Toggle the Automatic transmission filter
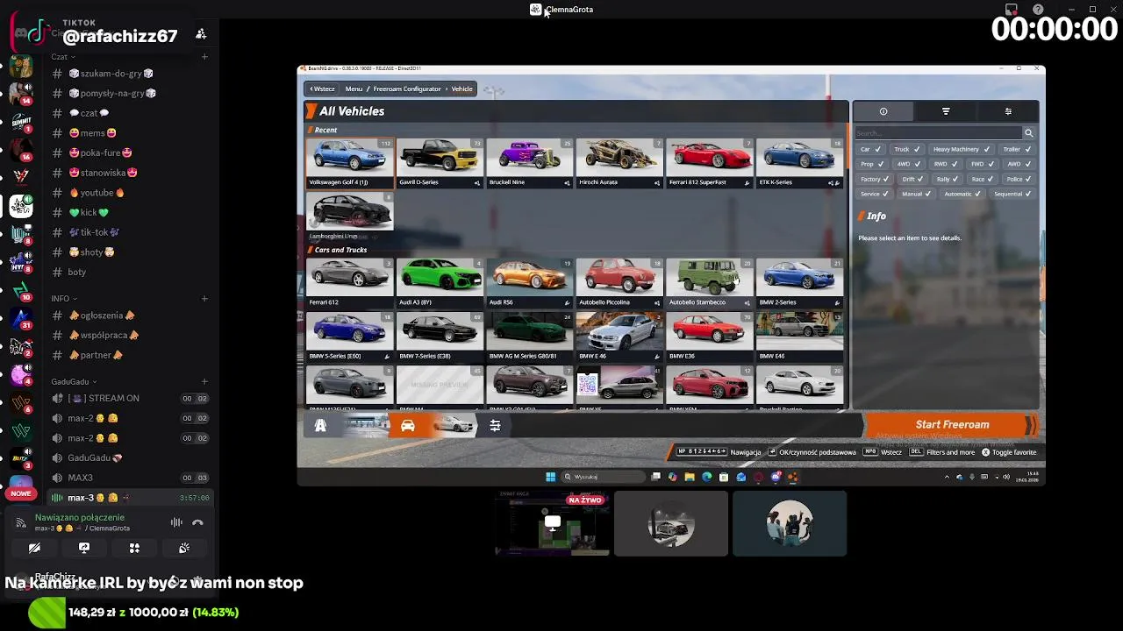Viewport: 1123px width, 631px height. click(x=962, y=194)
